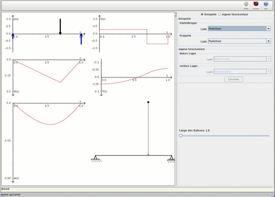Select the Beispiele radio button
Screen dimensions: 275x197
pyautogui.click(x=202, y=14)
